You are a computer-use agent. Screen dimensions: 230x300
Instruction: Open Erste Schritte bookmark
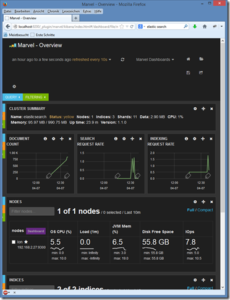coord(43,35)
